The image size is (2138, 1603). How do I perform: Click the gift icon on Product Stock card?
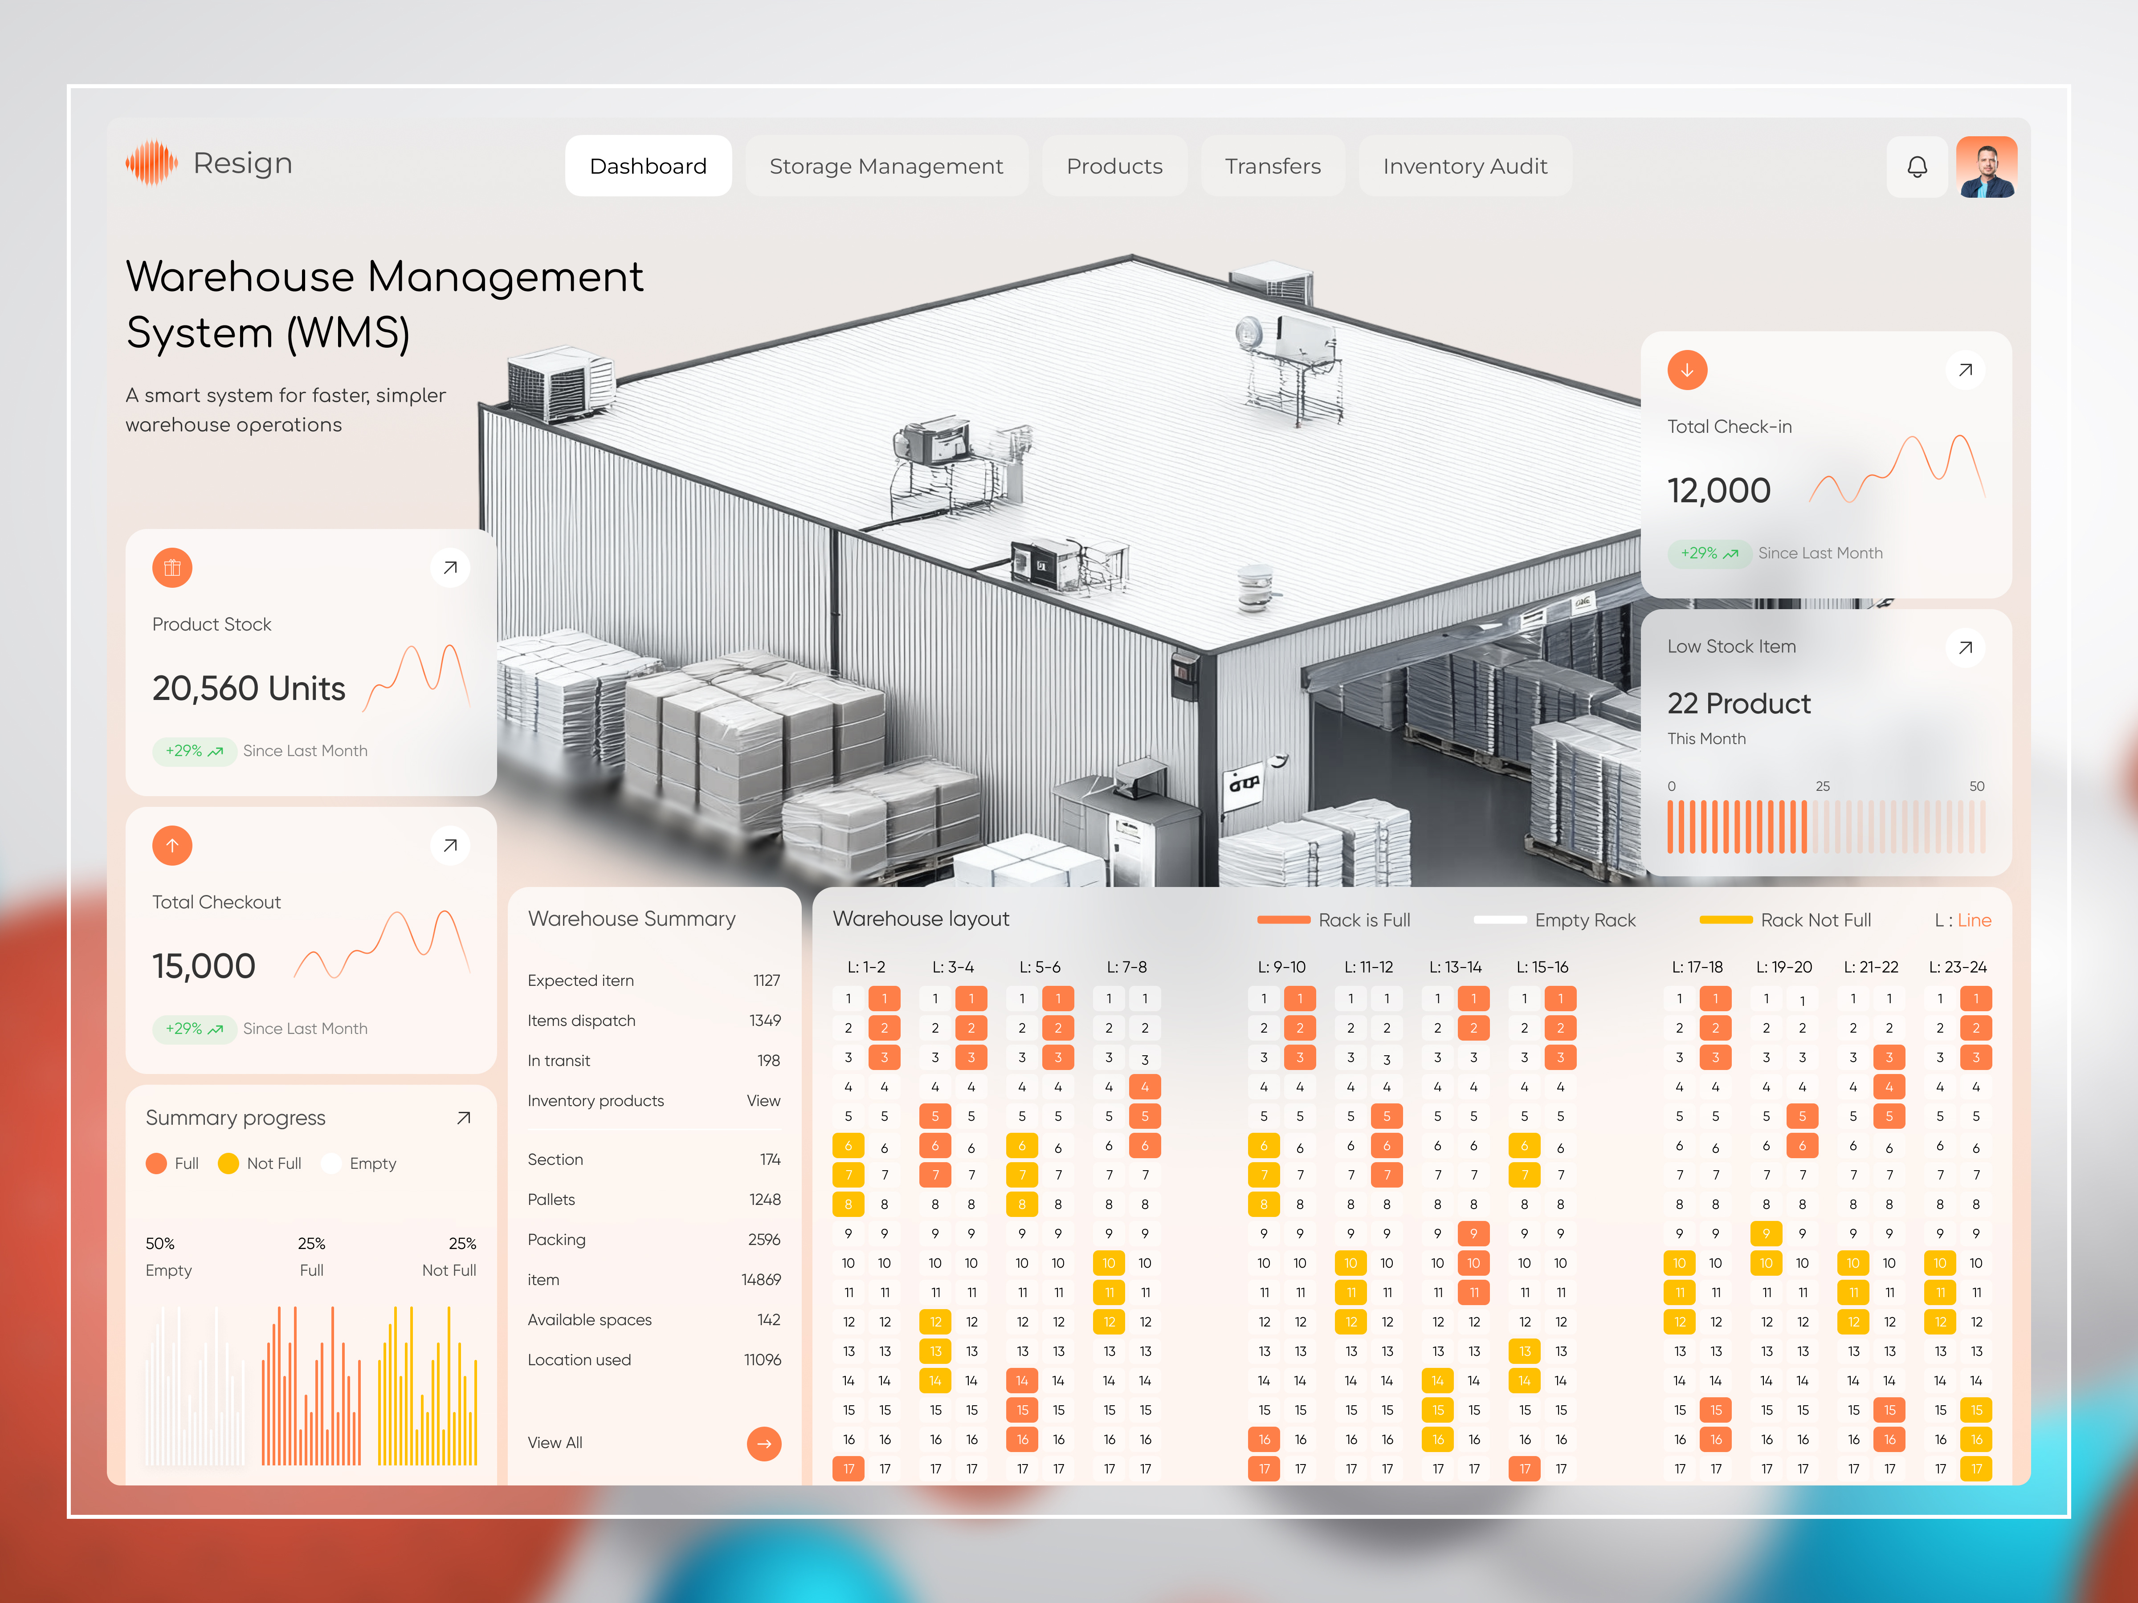click(x=171, y=567)
